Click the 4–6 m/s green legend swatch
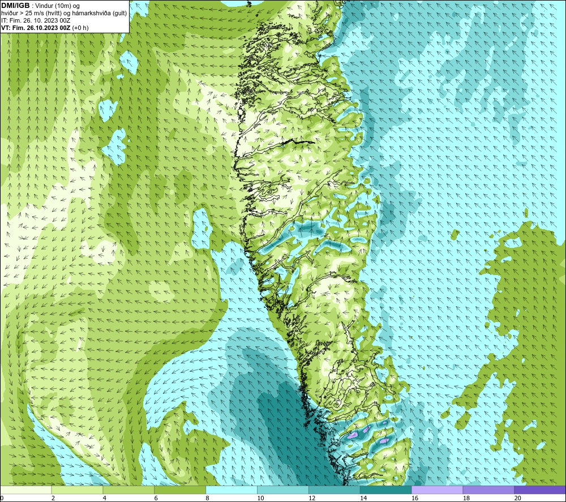 tap(128, 490)
